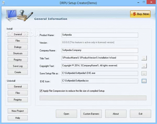Browse options for Title Text
157x124 pixels.
pos(144,58)
